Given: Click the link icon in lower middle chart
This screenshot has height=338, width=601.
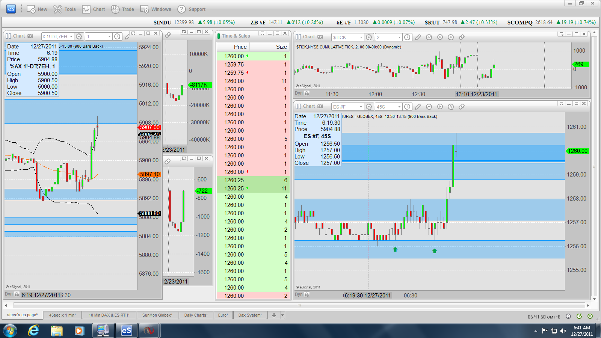Looking at the screenshot, I should pyautogui.click(x=168, y=161).
